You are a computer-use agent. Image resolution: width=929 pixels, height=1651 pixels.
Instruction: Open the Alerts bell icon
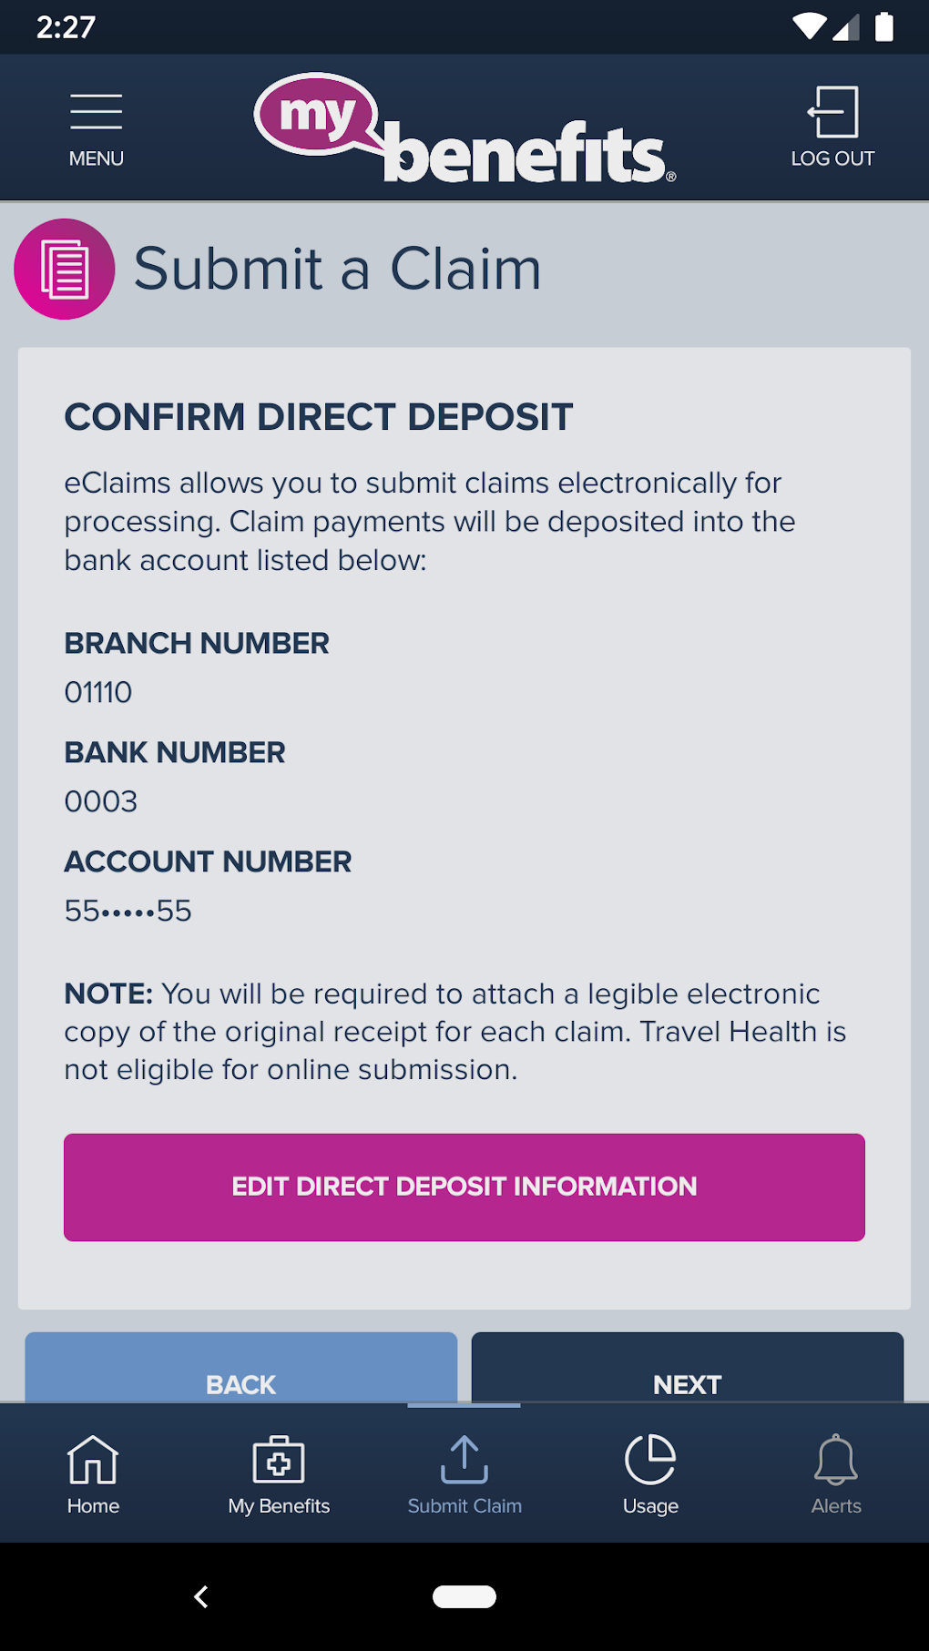pyautogui.click(x=835, y=1459)
